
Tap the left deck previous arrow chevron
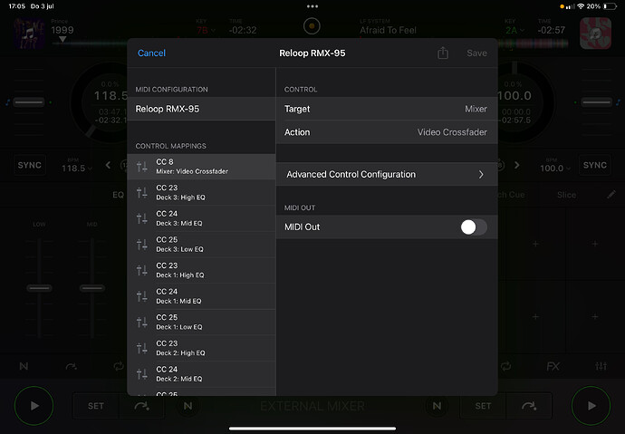(x=108, y=165)
